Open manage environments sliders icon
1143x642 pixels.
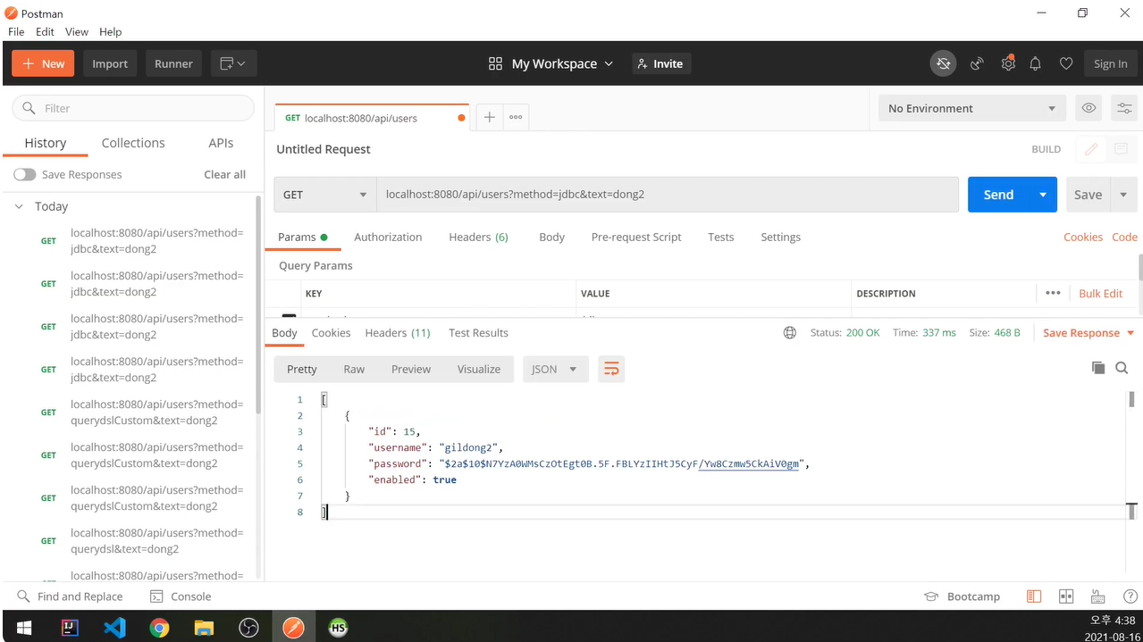1123,108
